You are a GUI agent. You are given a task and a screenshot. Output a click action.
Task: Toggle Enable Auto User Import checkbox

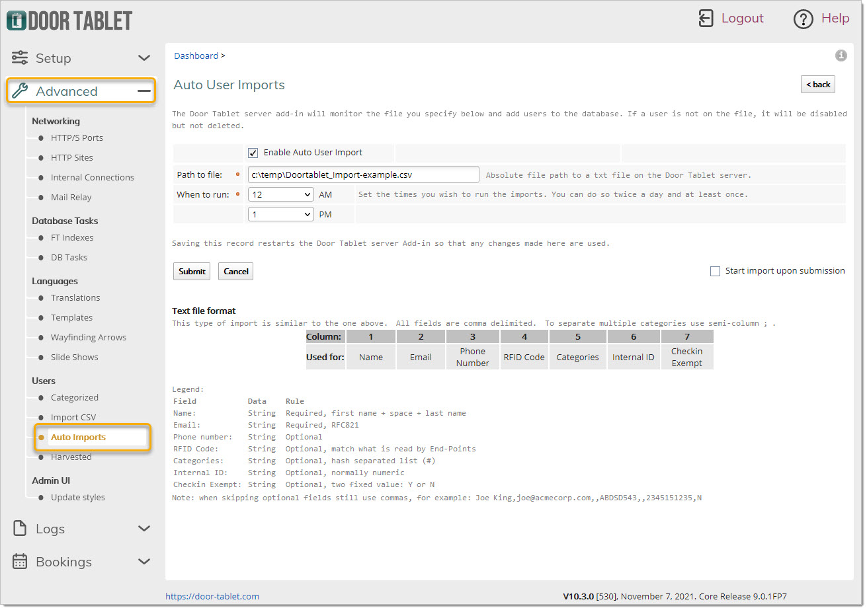tap(253, 153)
